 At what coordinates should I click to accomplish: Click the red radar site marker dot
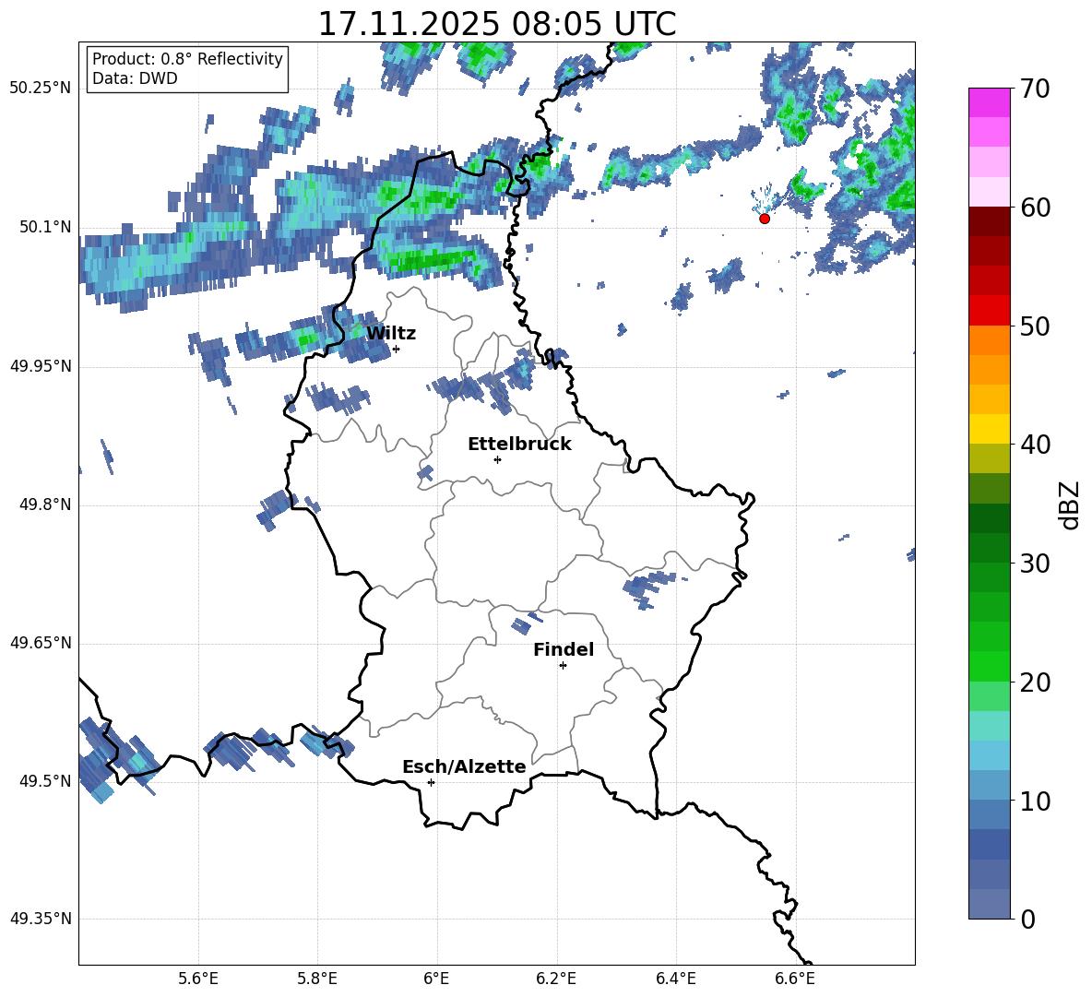pyautogui.click(x=765, y=219)
